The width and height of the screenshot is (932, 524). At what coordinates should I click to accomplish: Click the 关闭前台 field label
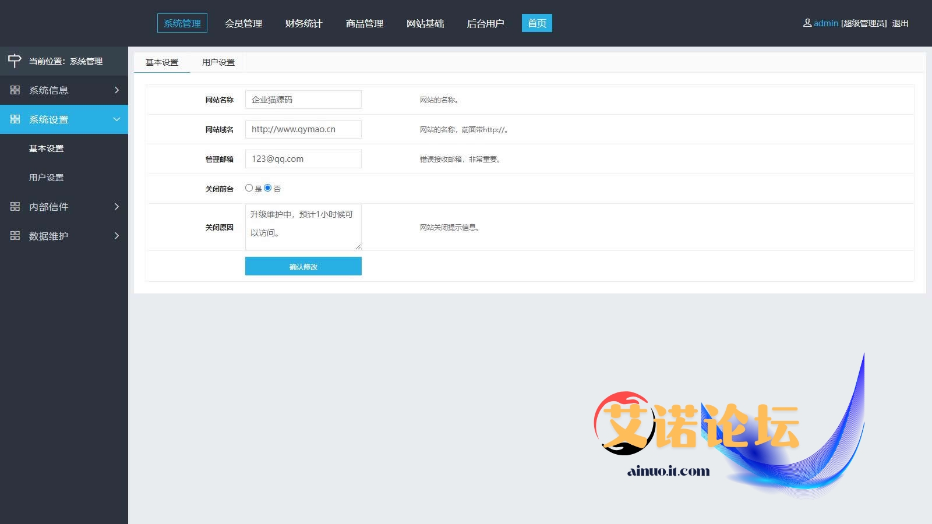[x=220, y=189]
